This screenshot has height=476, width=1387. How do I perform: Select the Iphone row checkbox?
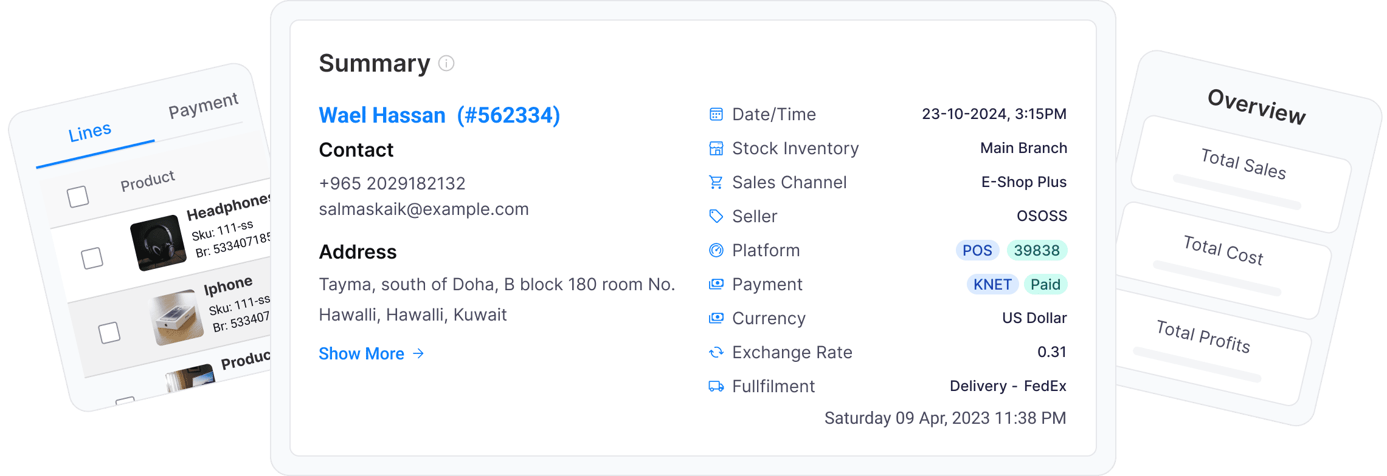pos(109,333)
